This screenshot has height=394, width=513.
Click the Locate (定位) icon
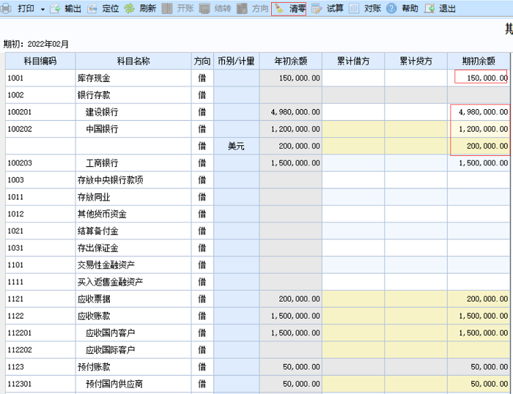click(x=92, y=9)
